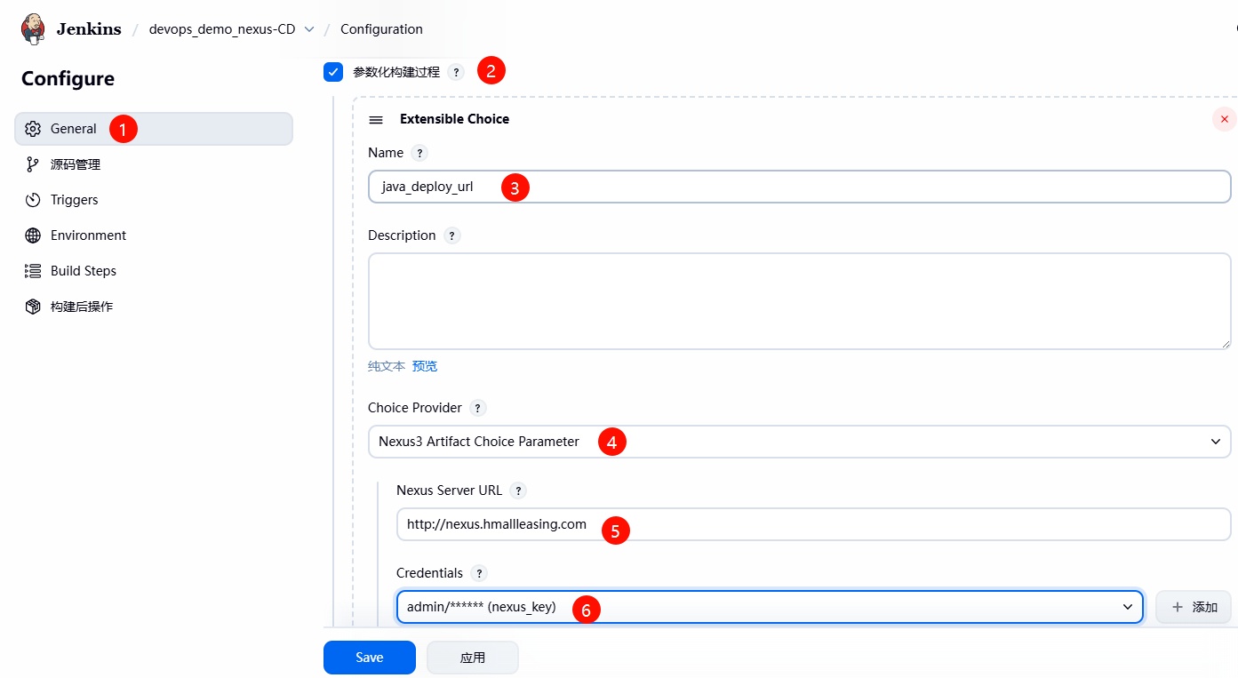Expand devops_demo_nexus-CD breadcrumb chevron
Viewport: 1238px width, 678px height.
click(309, 29)
